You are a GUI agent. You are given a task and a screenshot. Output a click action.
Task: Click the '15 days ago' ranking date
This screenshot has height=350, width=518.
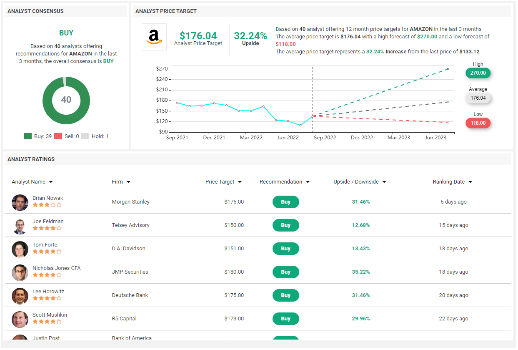point(454,225)
